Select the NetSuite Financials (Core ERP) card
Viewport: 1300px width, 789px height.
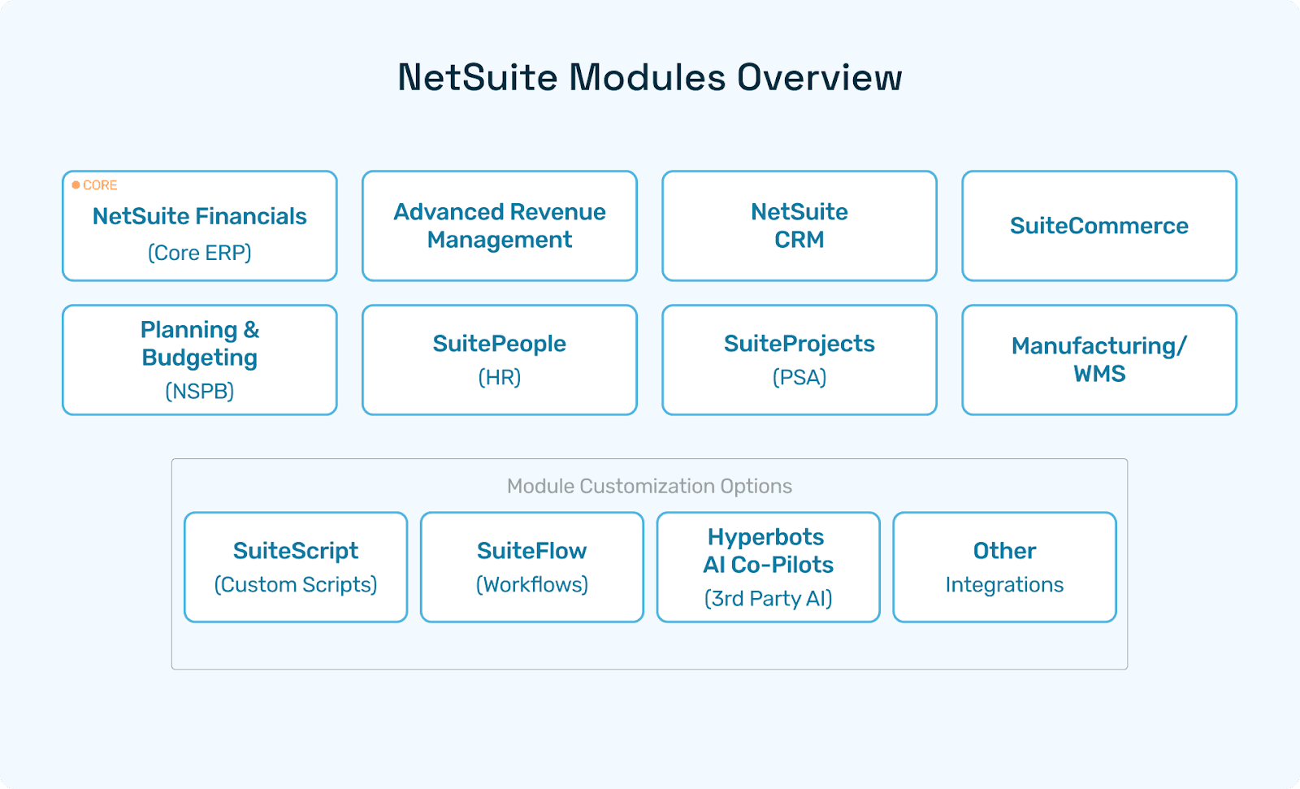[x=200, y=226]
